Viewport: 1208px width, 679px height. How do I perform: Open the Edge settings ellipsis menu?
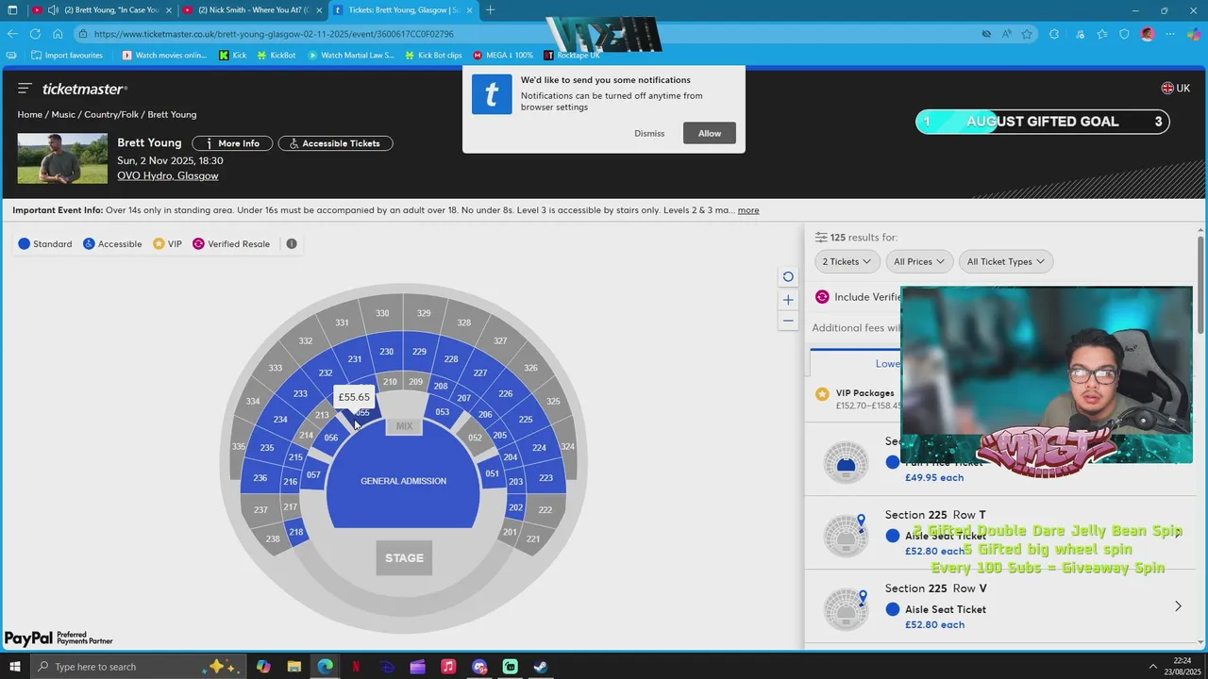pos(1170,34)
